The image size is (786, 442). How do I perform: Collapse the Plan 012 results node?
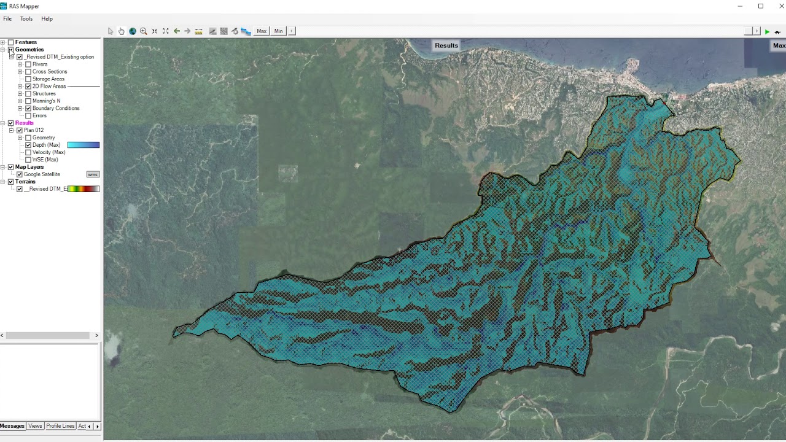[x=11, y=130]
